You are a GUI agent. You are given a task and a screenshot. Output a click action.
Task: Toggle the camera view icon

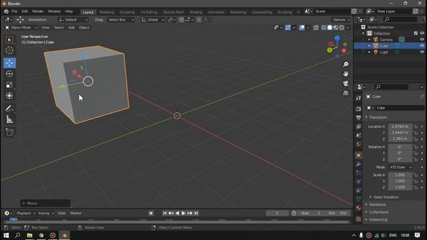(x=346, y=83)
